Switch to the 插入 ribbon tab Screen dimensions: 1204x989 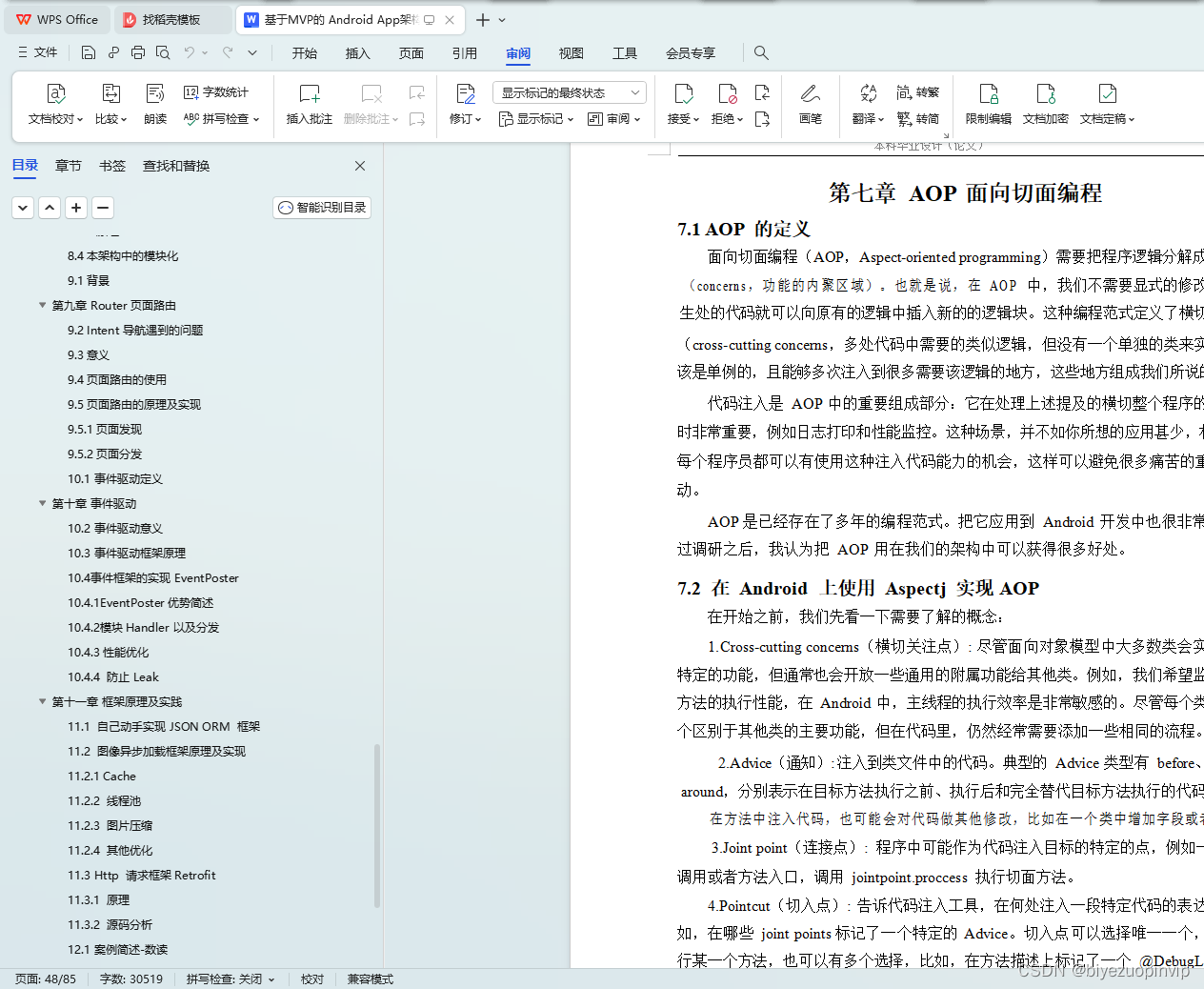pyautogui.click(x=358, y=53)
